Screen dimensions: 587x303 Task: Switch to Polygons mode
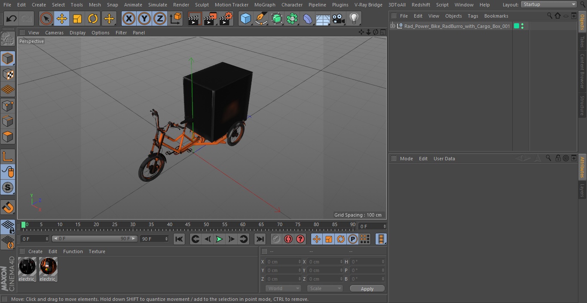[x=8, y=137]
